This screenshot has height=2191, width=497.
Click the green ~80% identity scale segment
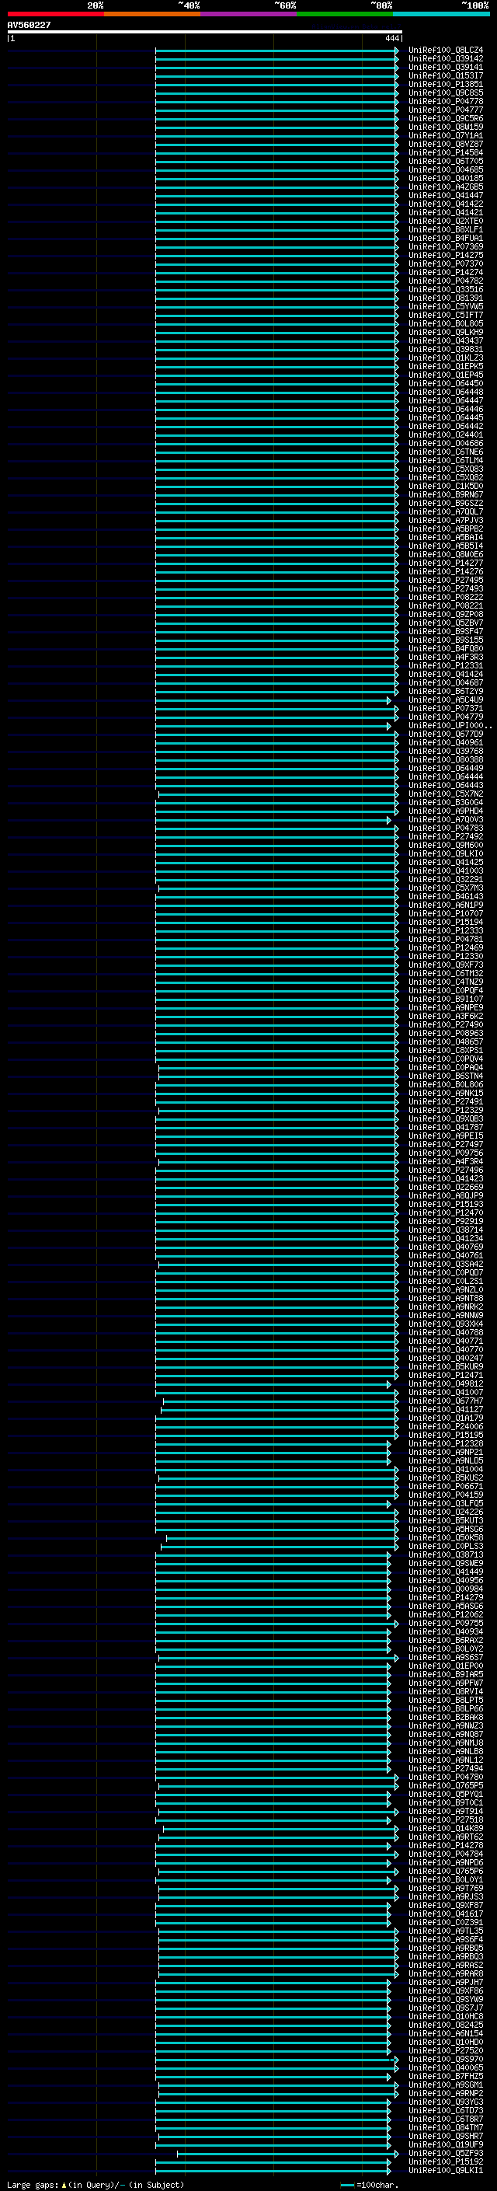pos(345,14)
